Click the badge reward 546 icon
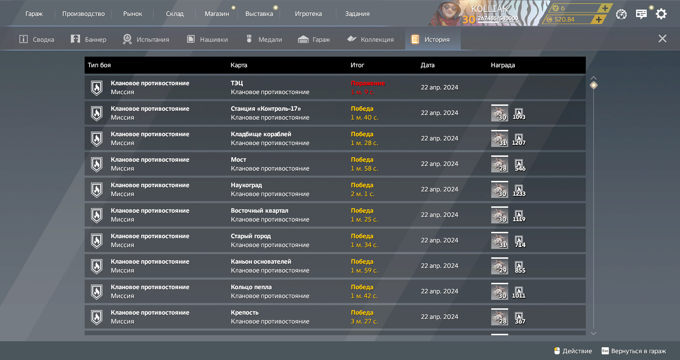680x360 pixels. point(520,165)
